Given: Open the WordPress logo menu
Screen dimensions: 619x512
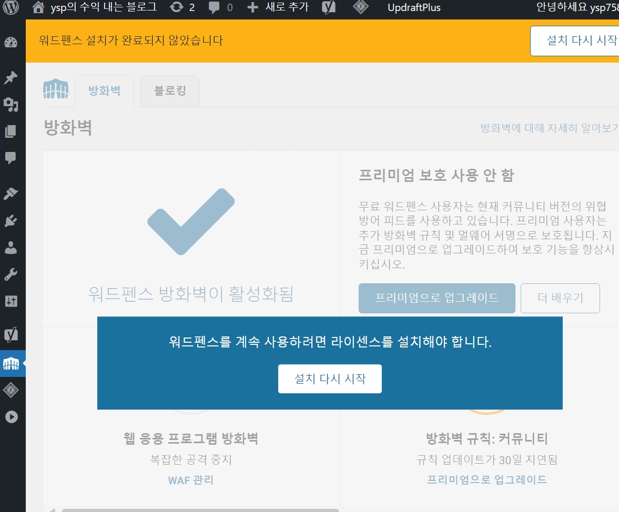Looking at the screenshot, I should pyautogui.click(x=11, y=7).
